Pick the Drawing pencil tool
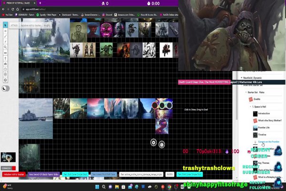 [5, 36]
